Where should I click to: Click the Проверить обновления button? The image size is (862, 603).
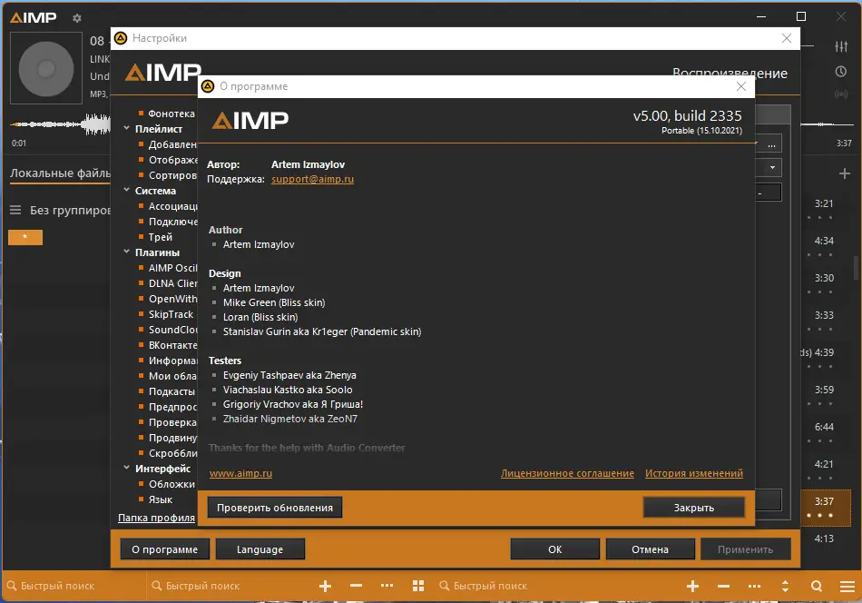274,507
